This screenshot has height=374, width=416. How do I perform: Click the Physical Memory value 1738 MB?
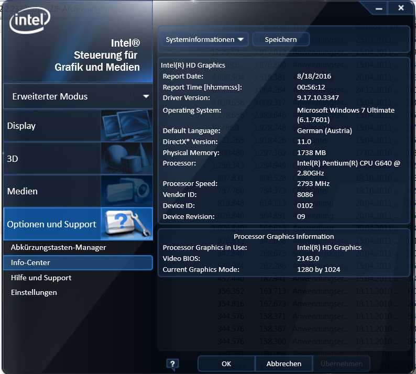(311, 153)
